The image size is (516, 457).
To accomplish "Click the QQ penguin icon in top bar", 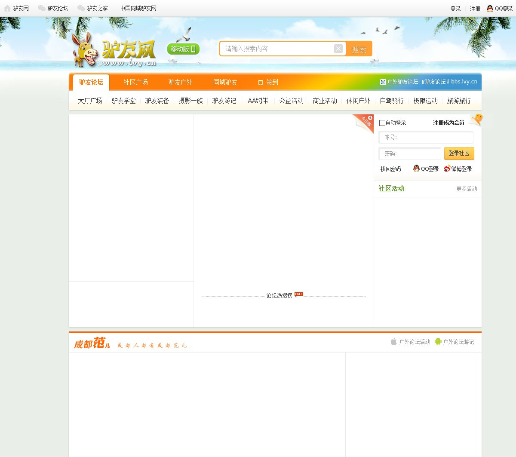I will coord(490,8).
